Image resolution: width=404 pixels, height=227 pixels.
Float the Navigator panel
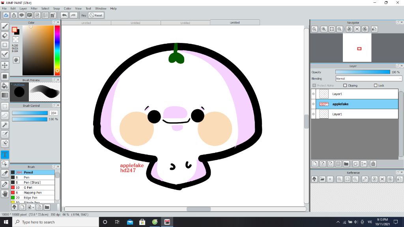pyautogui.click(x=398, y=22)
